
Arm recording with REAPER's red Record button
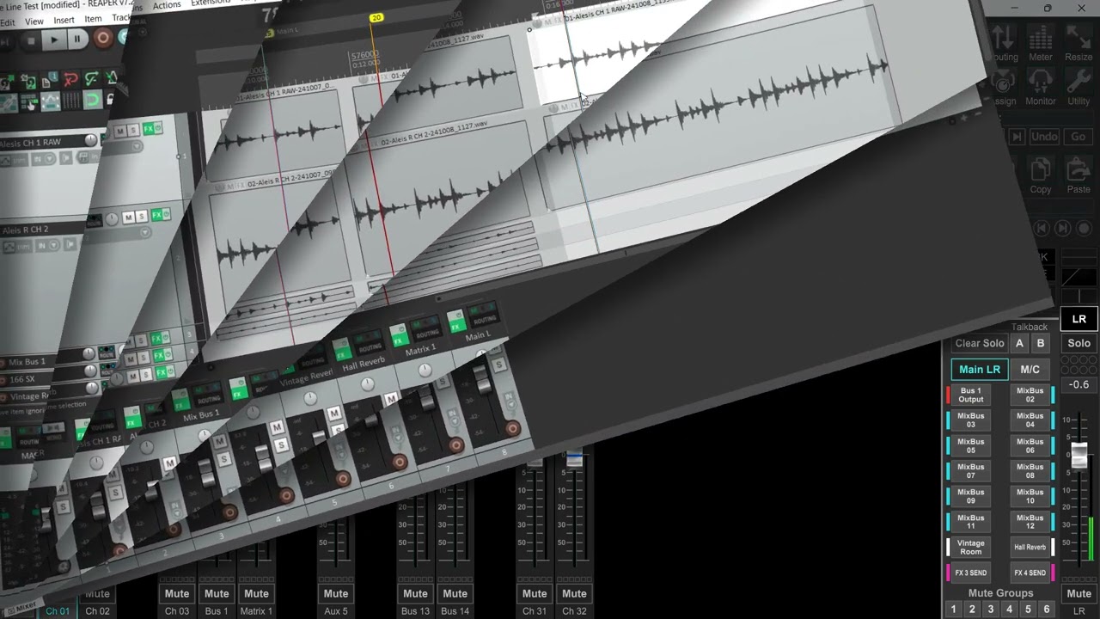click(x=102, y=38)
